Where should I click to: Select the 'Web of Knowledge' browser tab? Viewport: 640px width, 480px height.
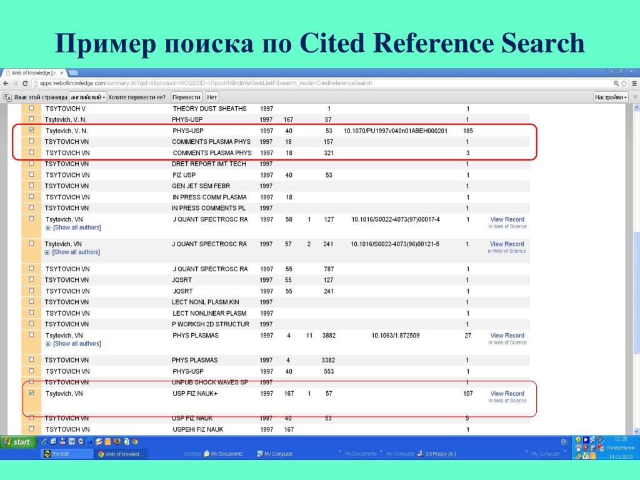pos(34,72)
